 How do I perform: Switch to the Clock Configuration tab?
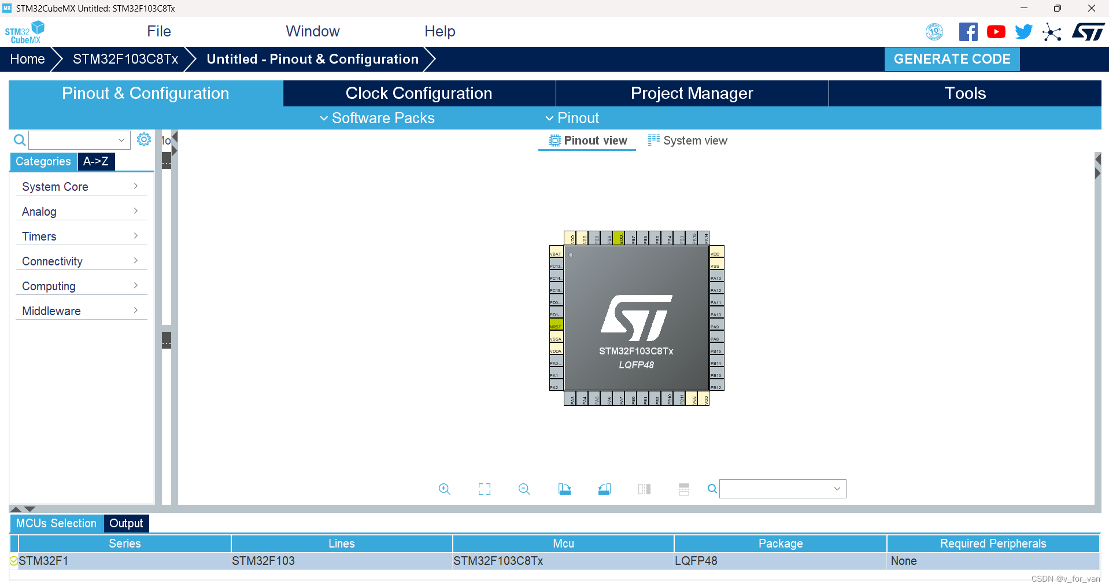click(x=419, y=93)
